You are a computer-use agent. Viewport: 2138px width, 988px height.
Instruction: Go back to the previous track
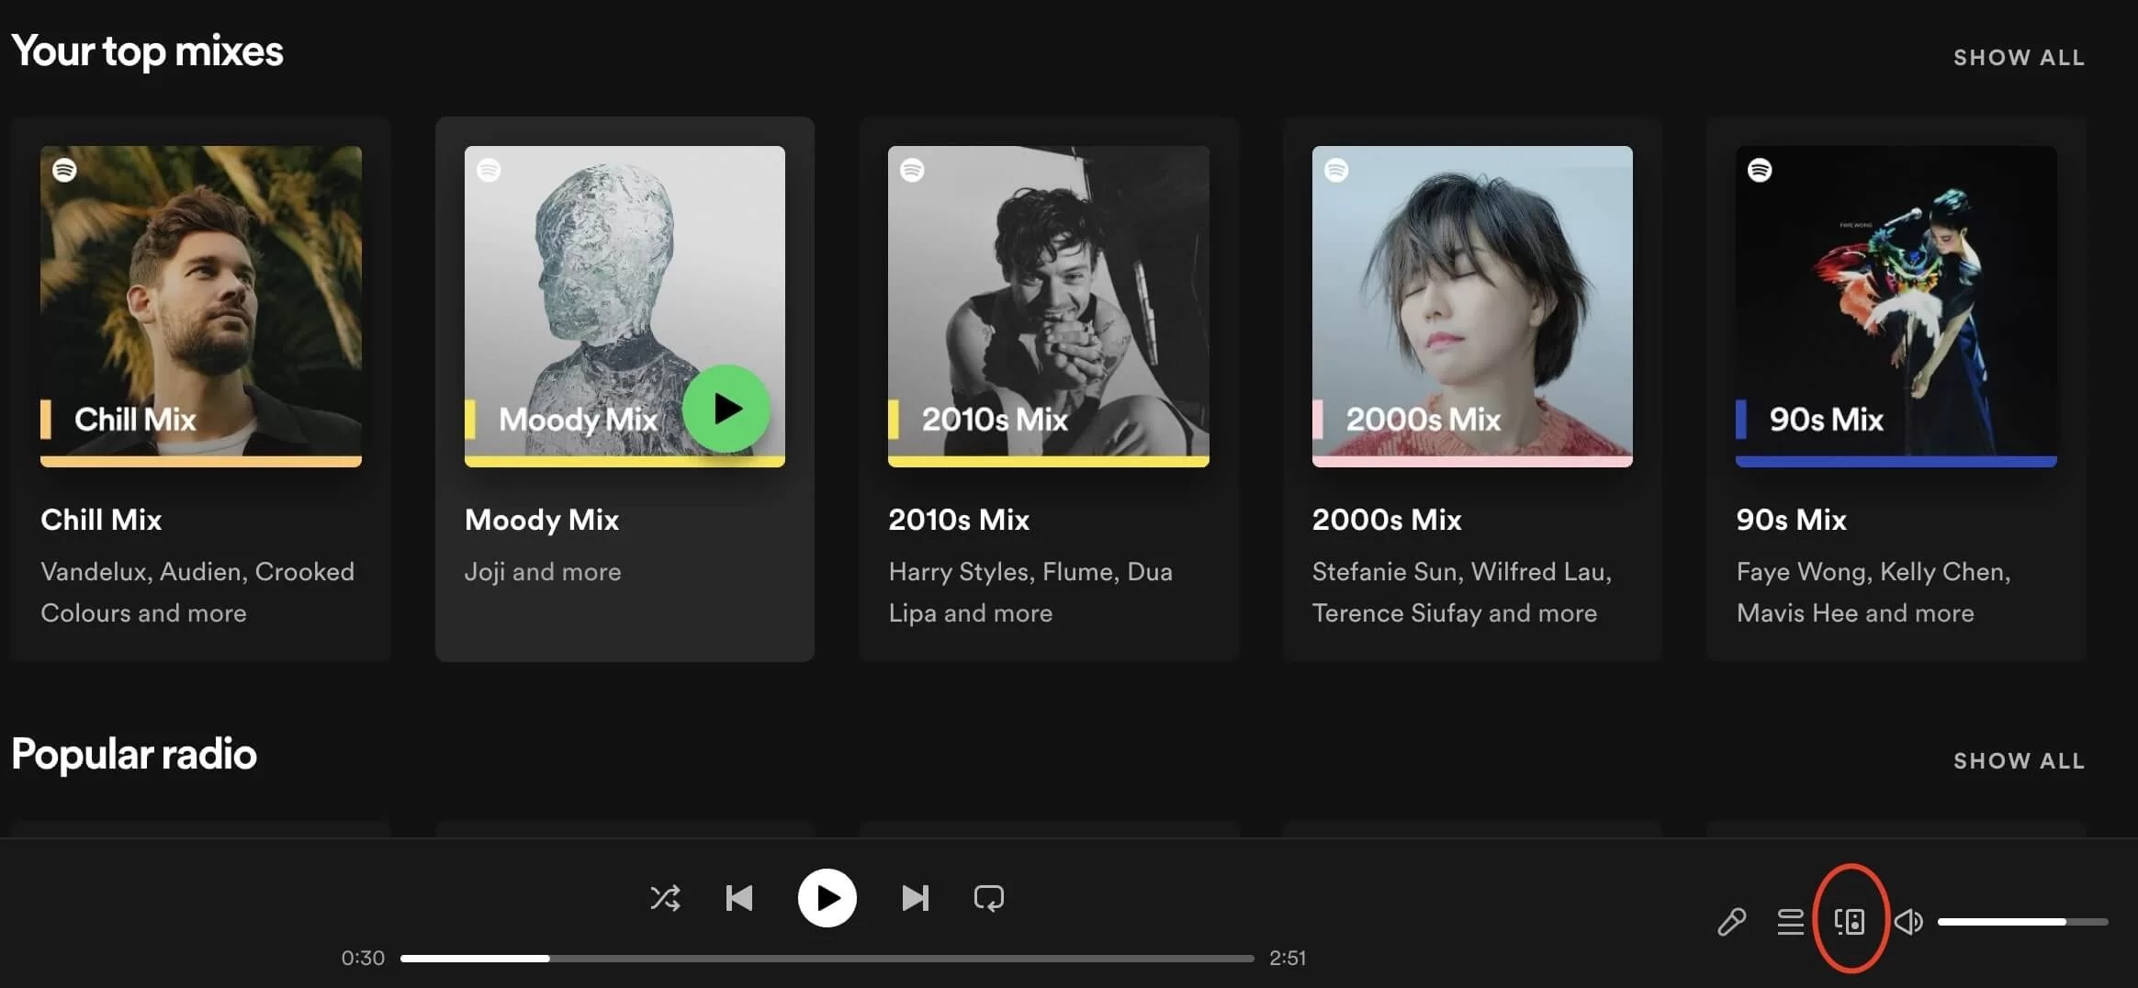tap(739, 898)
